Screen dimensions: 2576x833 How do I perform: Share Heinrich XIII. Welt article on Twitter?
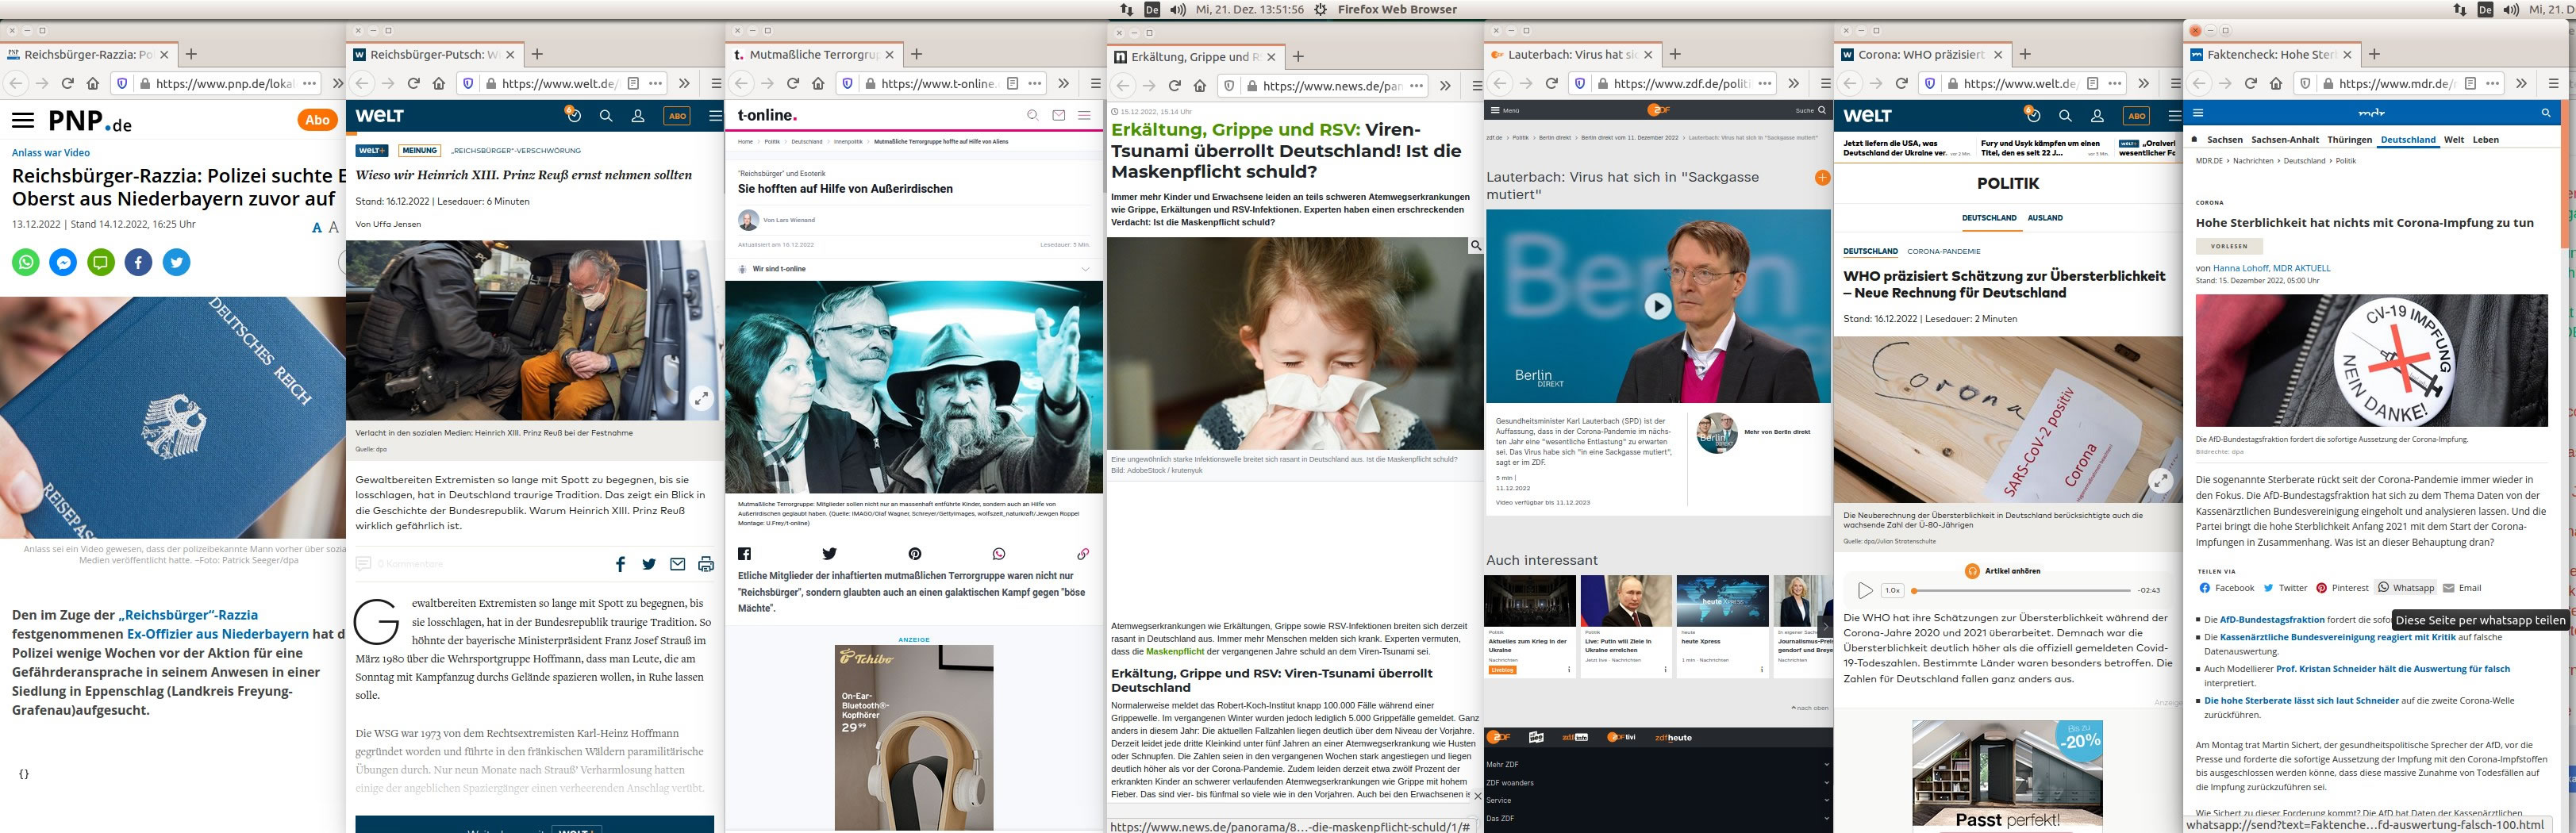pos(649,564)
